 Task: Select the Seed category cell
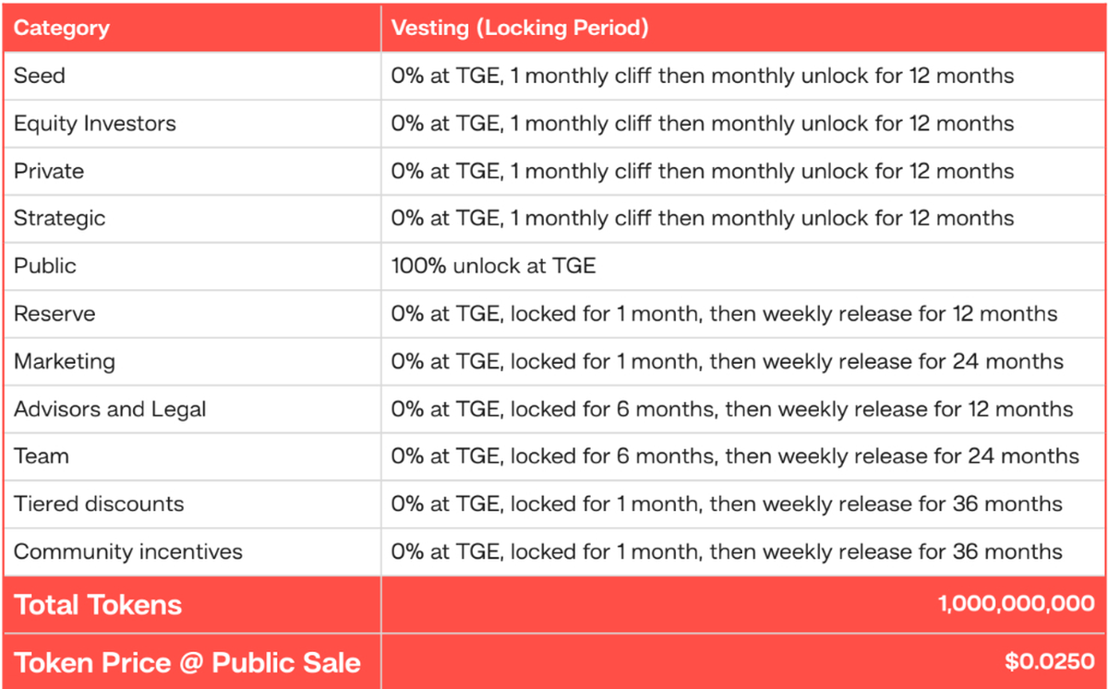(x=40, y=76)
